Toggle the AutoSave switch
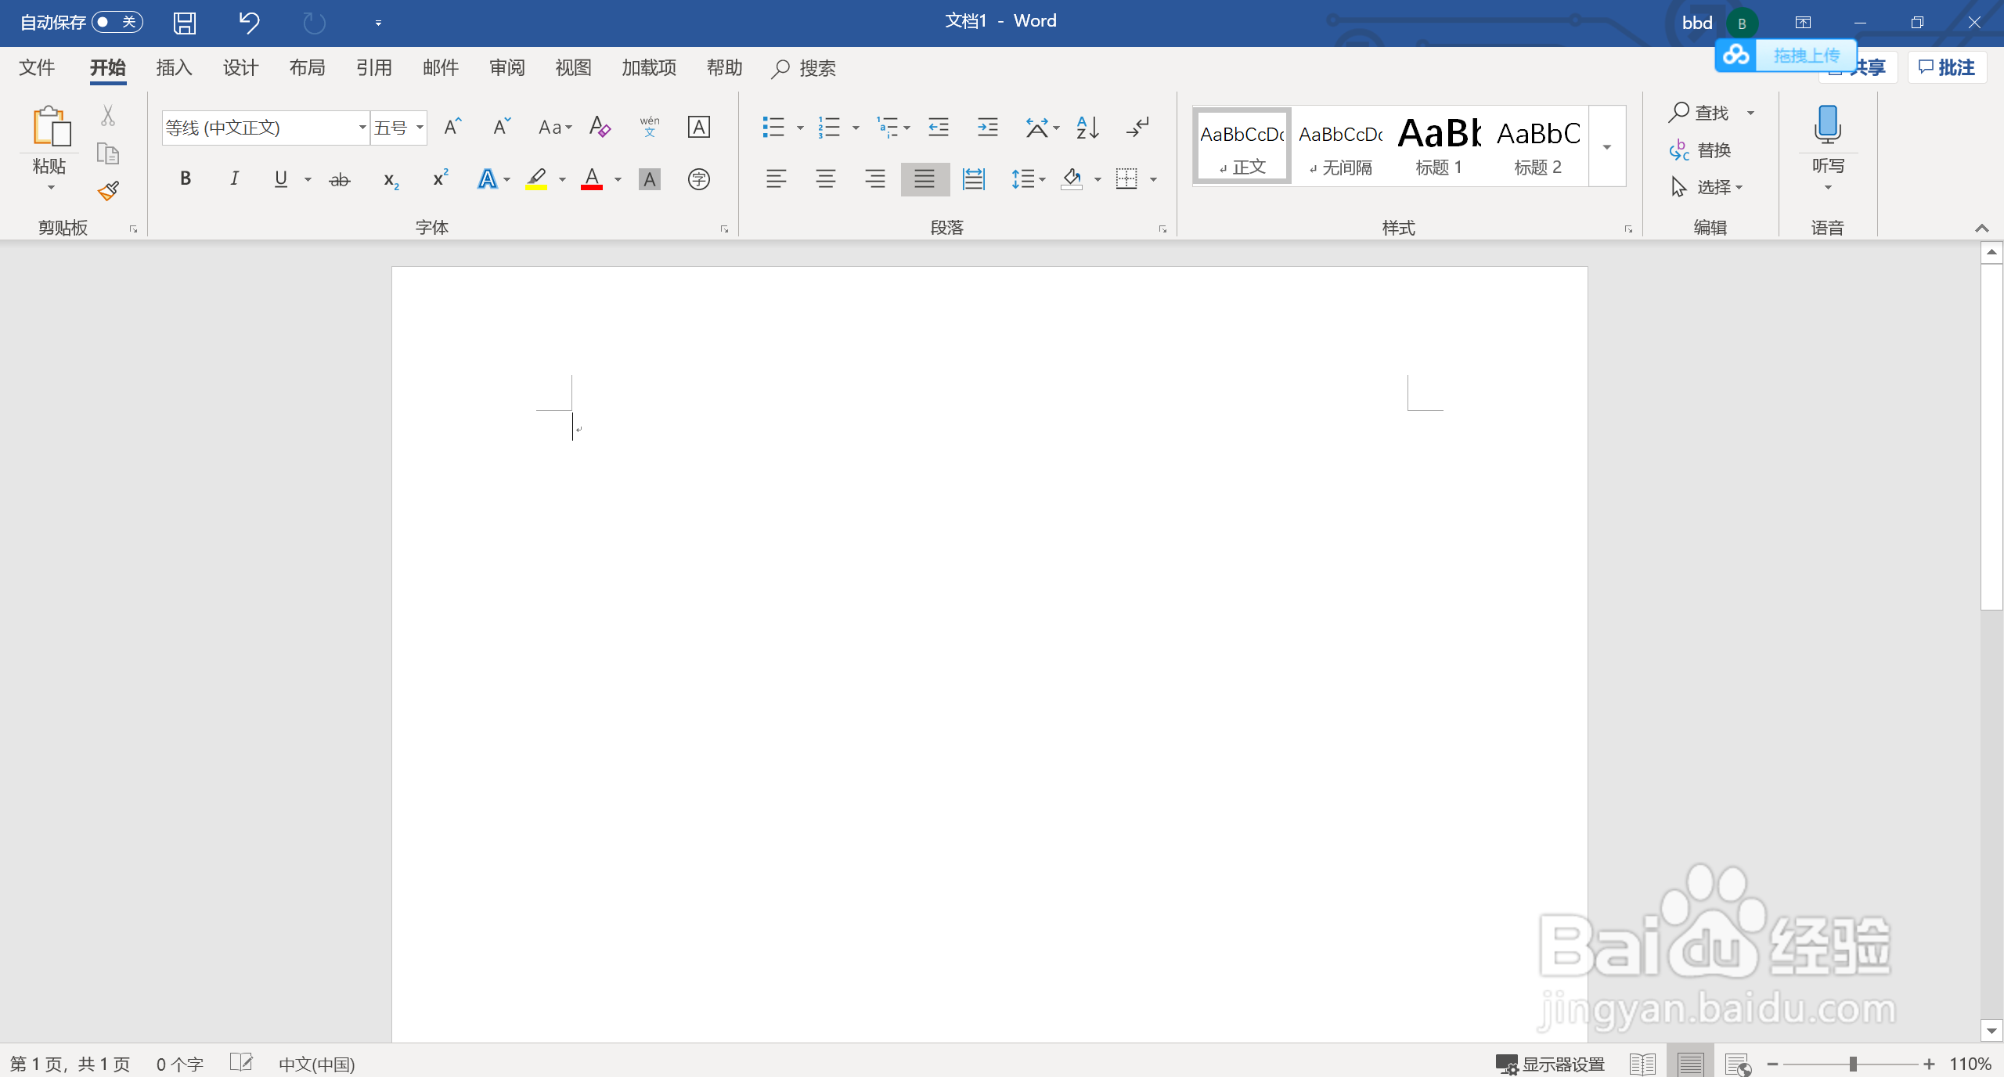This screenshot has height=1077, width=2004. pyautogui.click(x=116, y=22)
